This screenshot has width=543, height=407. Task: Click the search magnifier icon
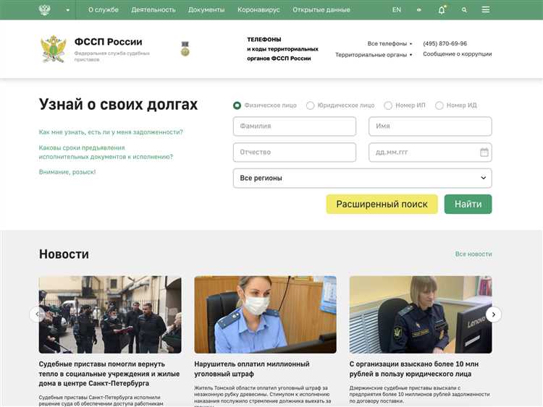464,10
